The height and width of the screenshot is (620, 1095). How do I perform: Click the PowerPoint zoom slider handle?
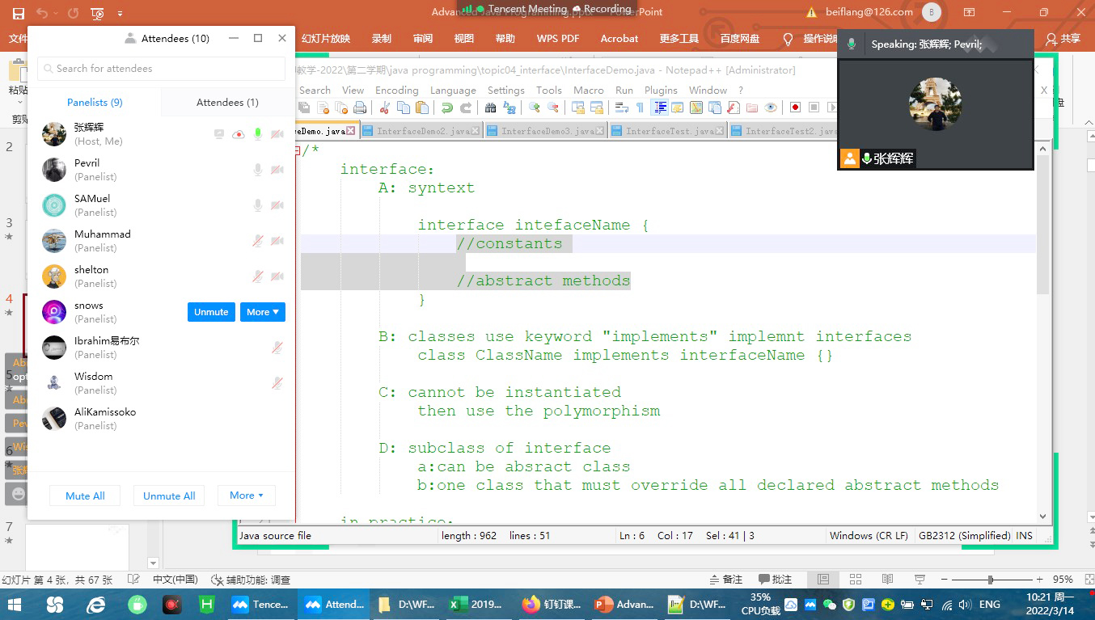(x=990, y=580)
